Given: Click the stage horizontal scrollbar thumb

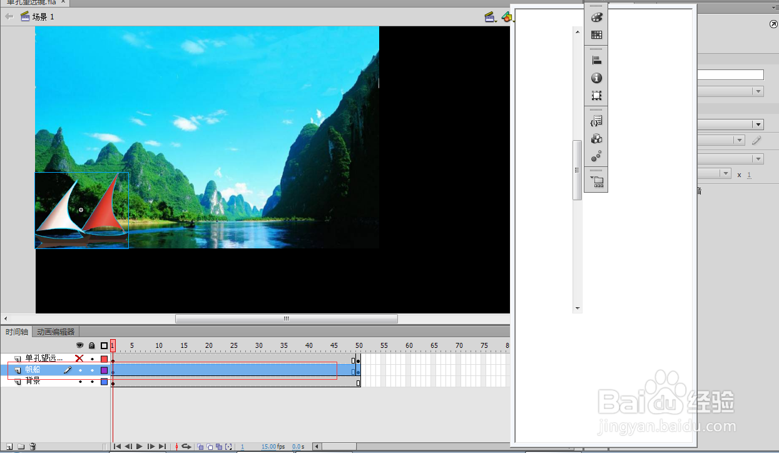Looking at the screenshot, I should [x=286, y=318].
